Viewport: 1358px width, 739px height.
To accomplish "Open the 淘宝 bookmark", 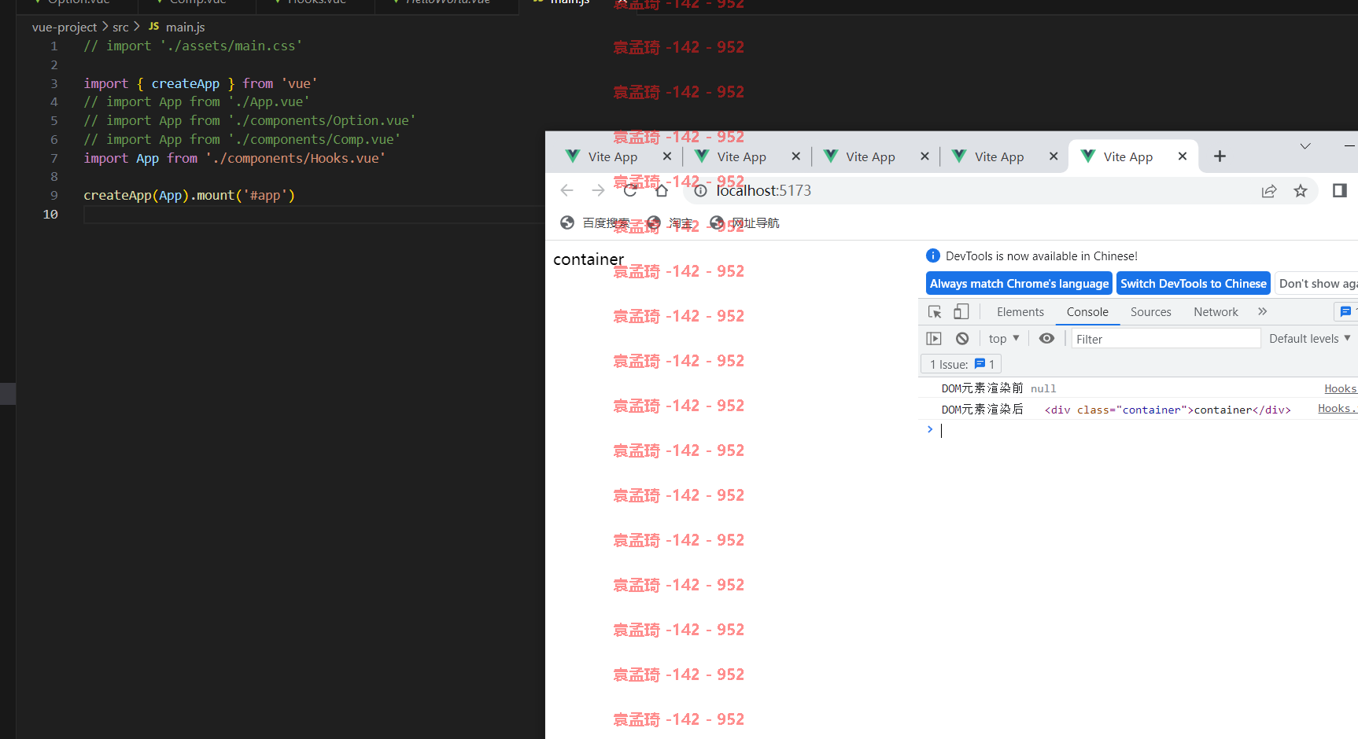I will [x=670, y=223].
